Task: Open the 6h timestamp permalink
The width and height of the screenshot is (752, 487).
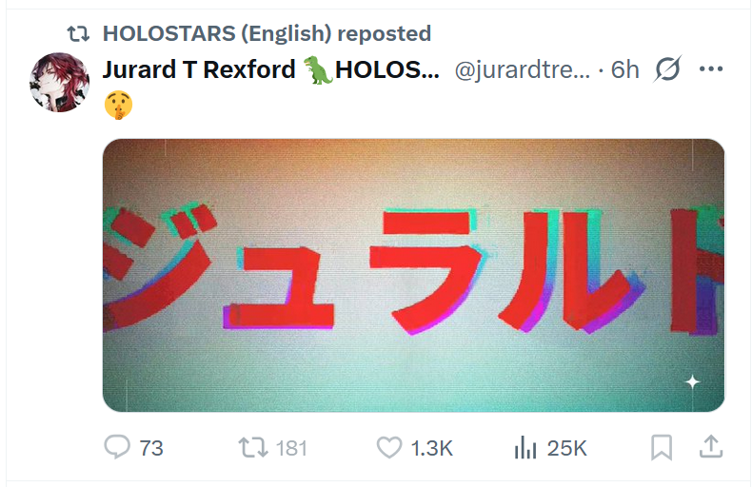Action: (x=625, y=69)
